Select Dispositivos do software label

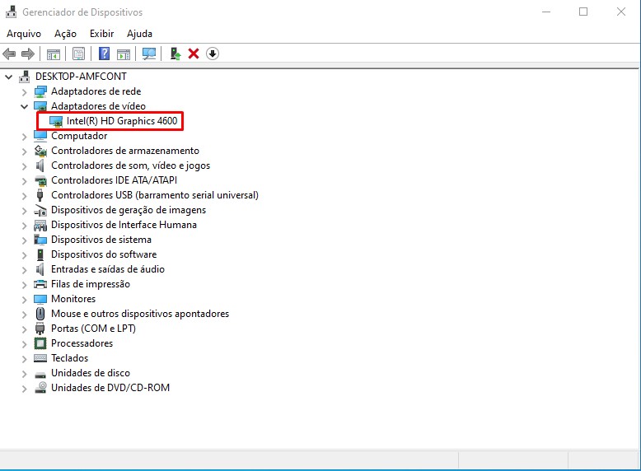click(x=104, y=254)
